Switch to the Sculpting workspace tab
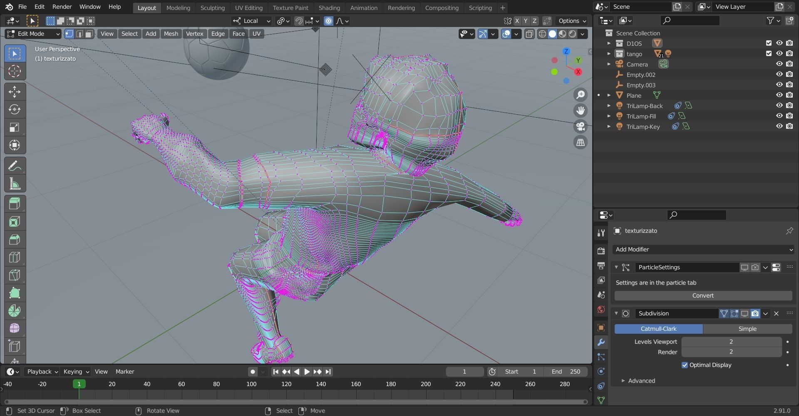Screen dimensions: 799x416 coord(212,8)
